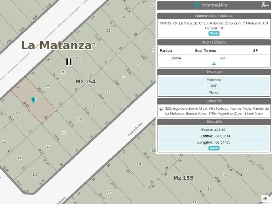
Task: Download the DXF file
Action: pos(214,86)
